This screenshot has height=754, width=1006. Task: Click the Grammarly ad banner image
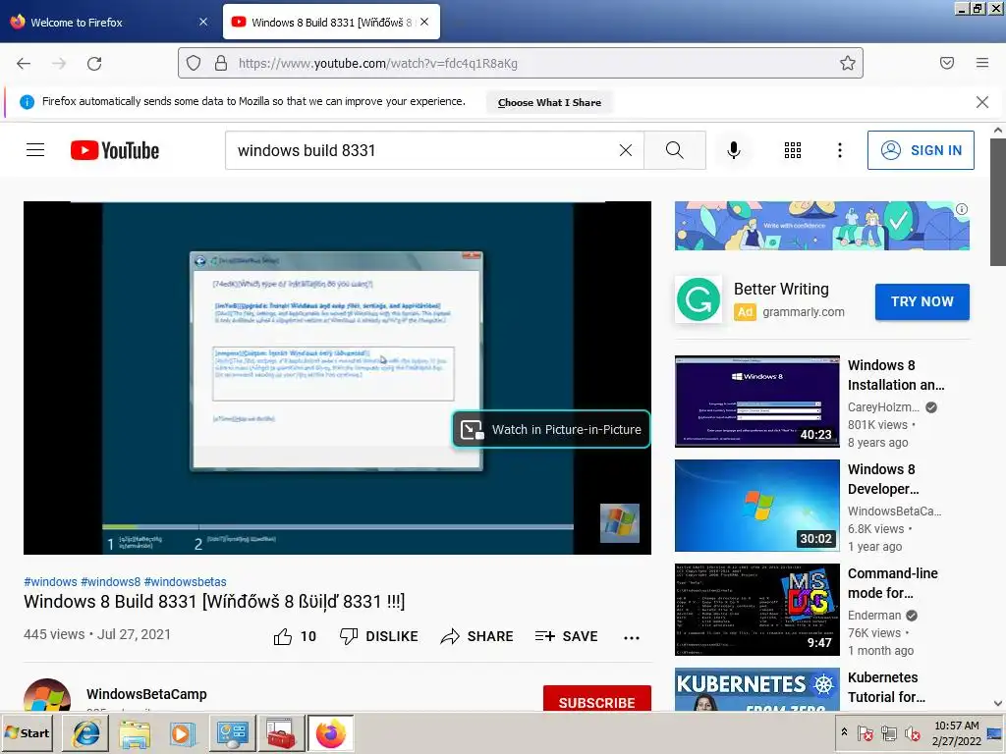click(x=822, y=226)
